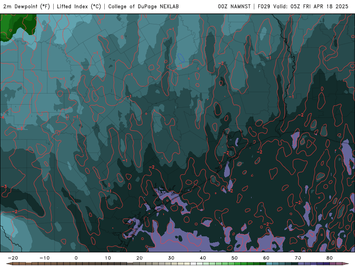
Task: Click the 80 label on the color scale
Action: (330, 258)
